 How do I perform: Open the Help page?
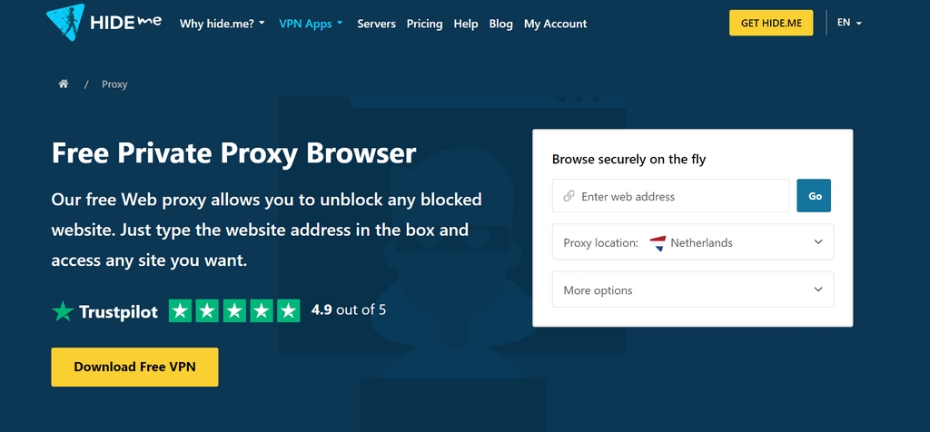[x=466, y=24]
